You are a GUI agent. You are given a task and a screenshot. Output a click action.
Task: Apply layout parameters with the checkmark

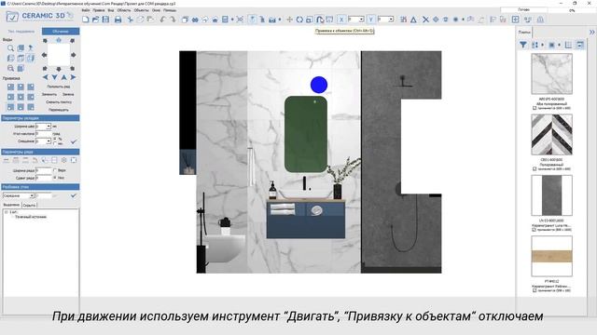click(x=74, y=141)
